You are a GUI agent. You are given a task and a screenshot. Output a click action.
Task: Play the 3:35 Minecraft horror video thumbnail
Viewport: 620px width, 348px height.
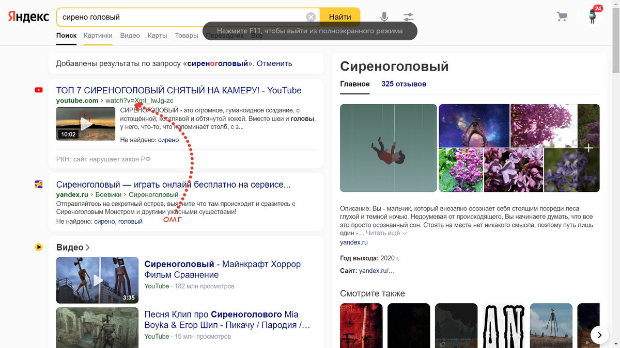[97, 280]
